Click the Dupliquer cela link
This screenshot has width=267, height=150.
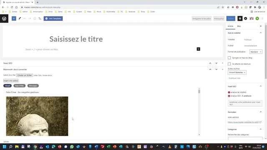pyautogui.click(x=234, y=78)
